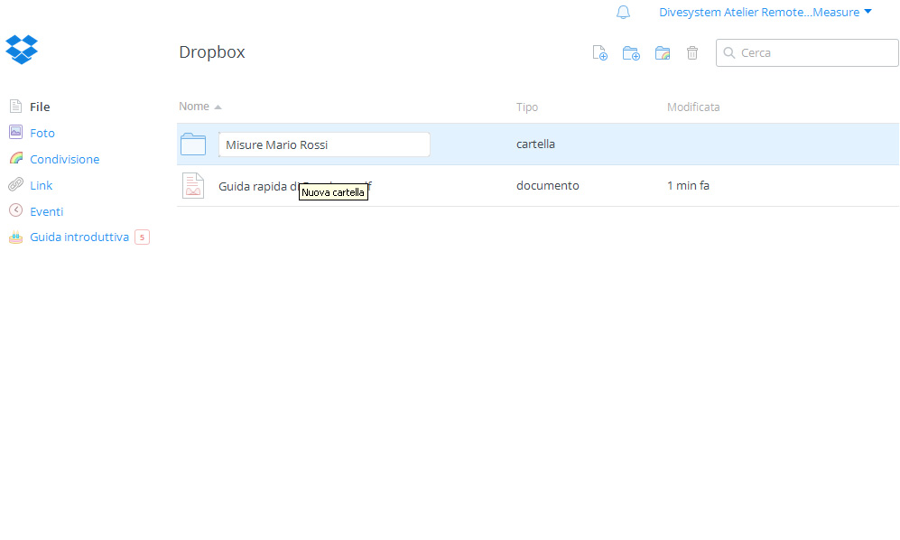900x540 pixels.
Task: Click the new folder toolbar icon
Action: click(631, 53)
